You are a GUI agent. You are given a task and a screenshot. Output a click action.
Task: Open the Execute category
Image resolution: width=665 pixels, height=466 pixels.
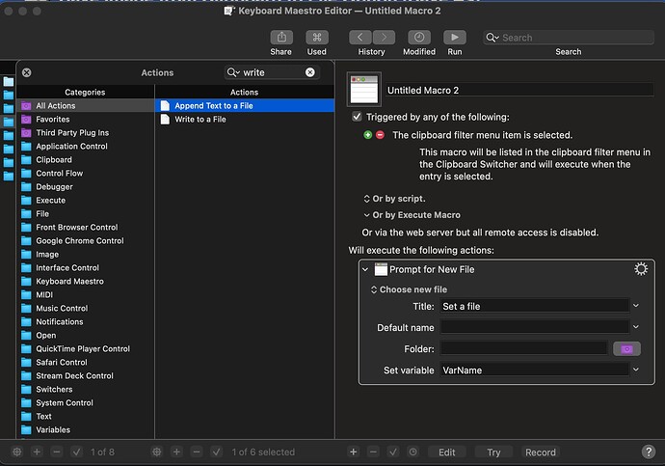coord(86,201)
